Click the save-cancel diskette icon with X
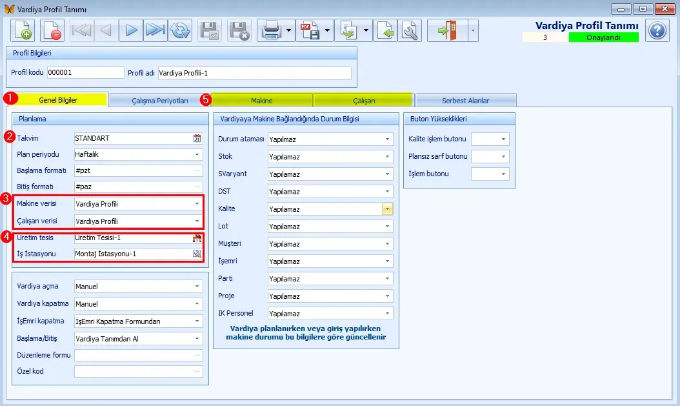 click(239, 30)
